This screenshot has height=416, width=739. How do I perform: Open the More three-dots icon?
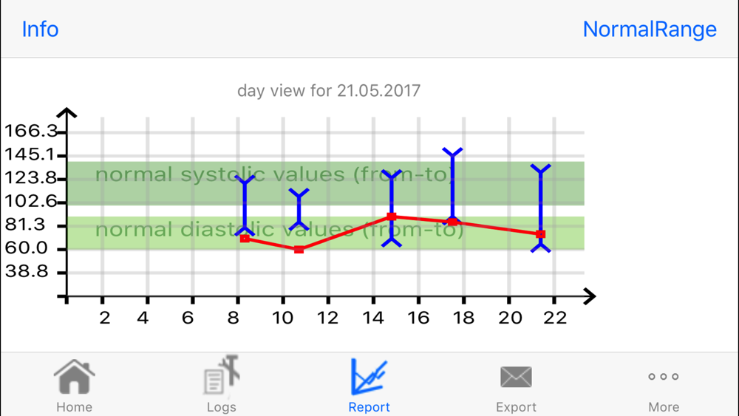(663, 377)
